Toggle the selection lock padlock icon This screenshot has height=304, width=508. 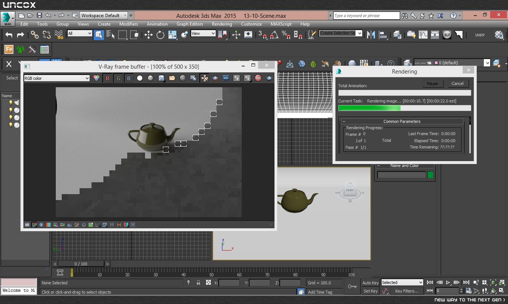click(198, 282)
